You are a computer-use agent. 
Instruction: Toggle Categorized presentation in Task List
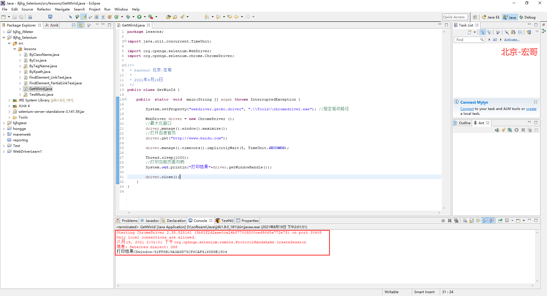tap(483, 32)
